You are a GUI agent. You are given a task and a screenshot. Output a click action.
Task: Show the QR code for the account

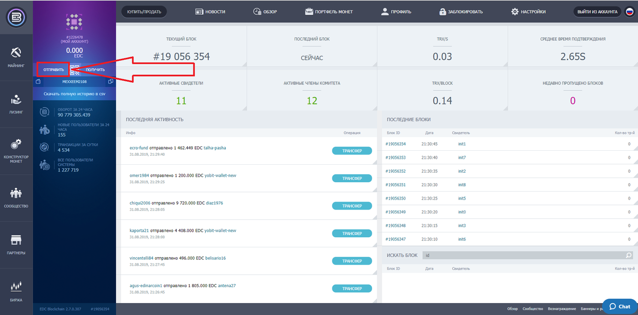click(74, 70)
